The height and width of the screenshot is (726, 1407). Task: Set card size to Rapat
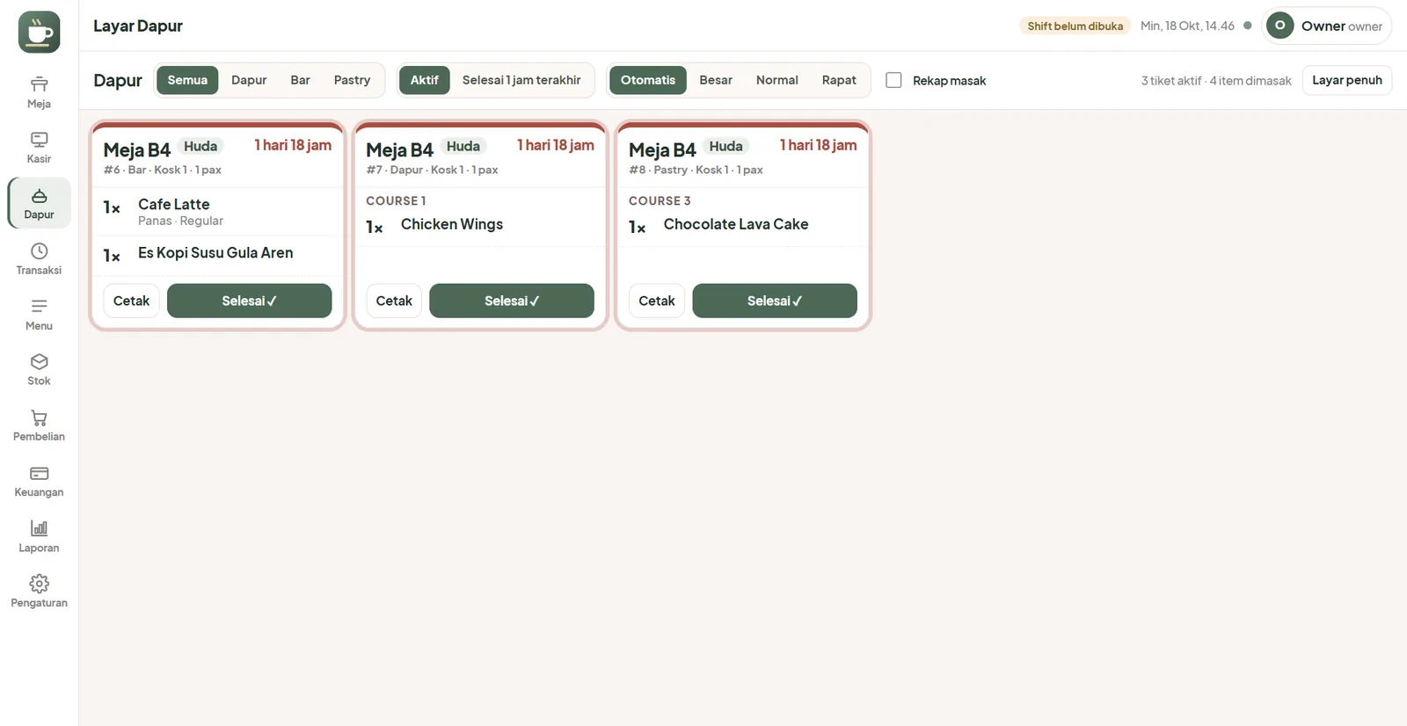coord(839,80)
